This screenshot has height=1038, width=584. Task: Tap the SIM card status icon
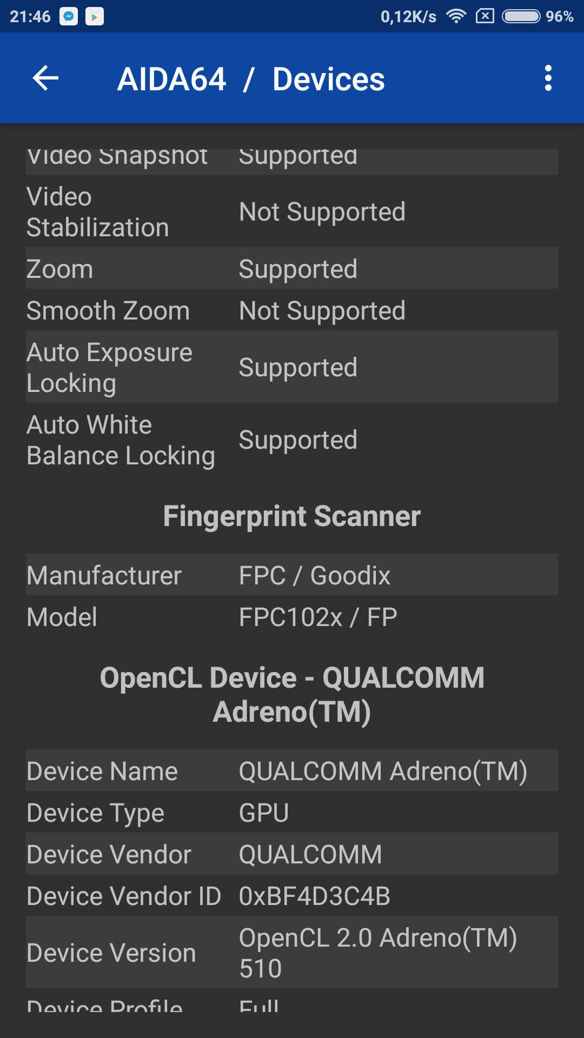pyautogui.click(x=485, y=17)
